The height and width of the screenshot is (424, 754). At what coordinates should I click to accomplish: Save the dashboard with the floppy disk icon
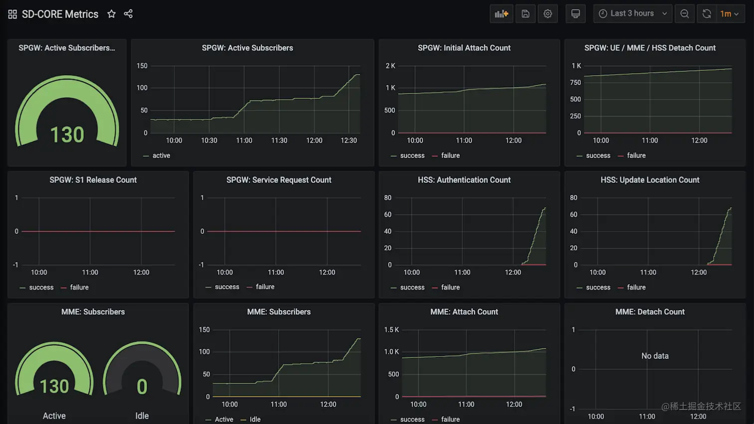[x=526, y=14]
